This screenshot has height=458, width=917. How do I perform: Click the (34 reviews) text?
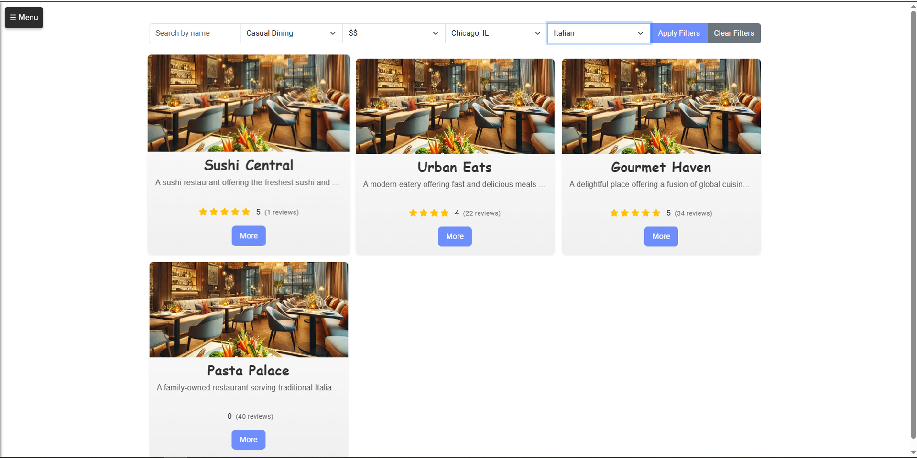coord(693,213)
